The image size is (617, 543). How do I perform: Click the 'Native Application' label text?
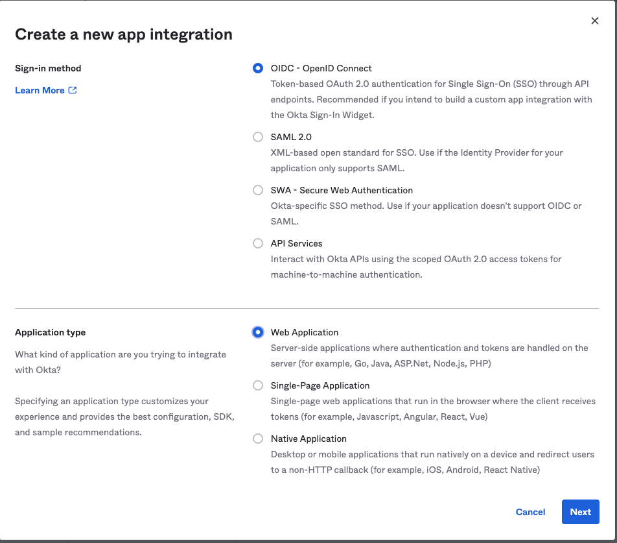click(x=308, y=439)
